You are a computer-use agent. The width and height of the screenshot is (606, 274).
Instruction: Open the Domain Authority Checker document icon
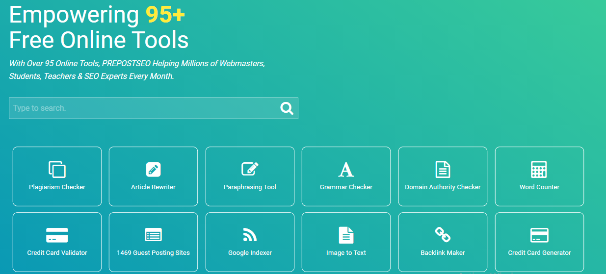point(443,169)
